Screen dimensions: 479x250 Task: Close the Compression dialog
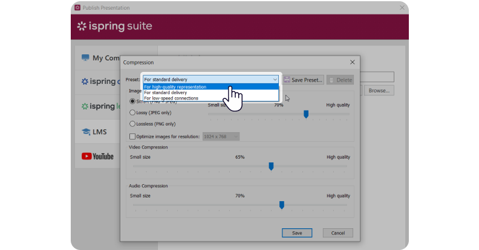coord(352,62)
